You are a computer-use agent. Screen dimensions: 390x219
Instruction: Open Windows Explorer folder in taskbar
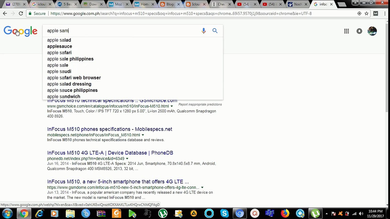pyautogui.click(x=70, y=214)
